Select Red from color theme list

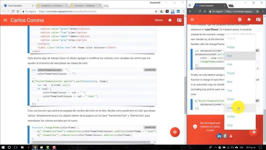(240, 56)
